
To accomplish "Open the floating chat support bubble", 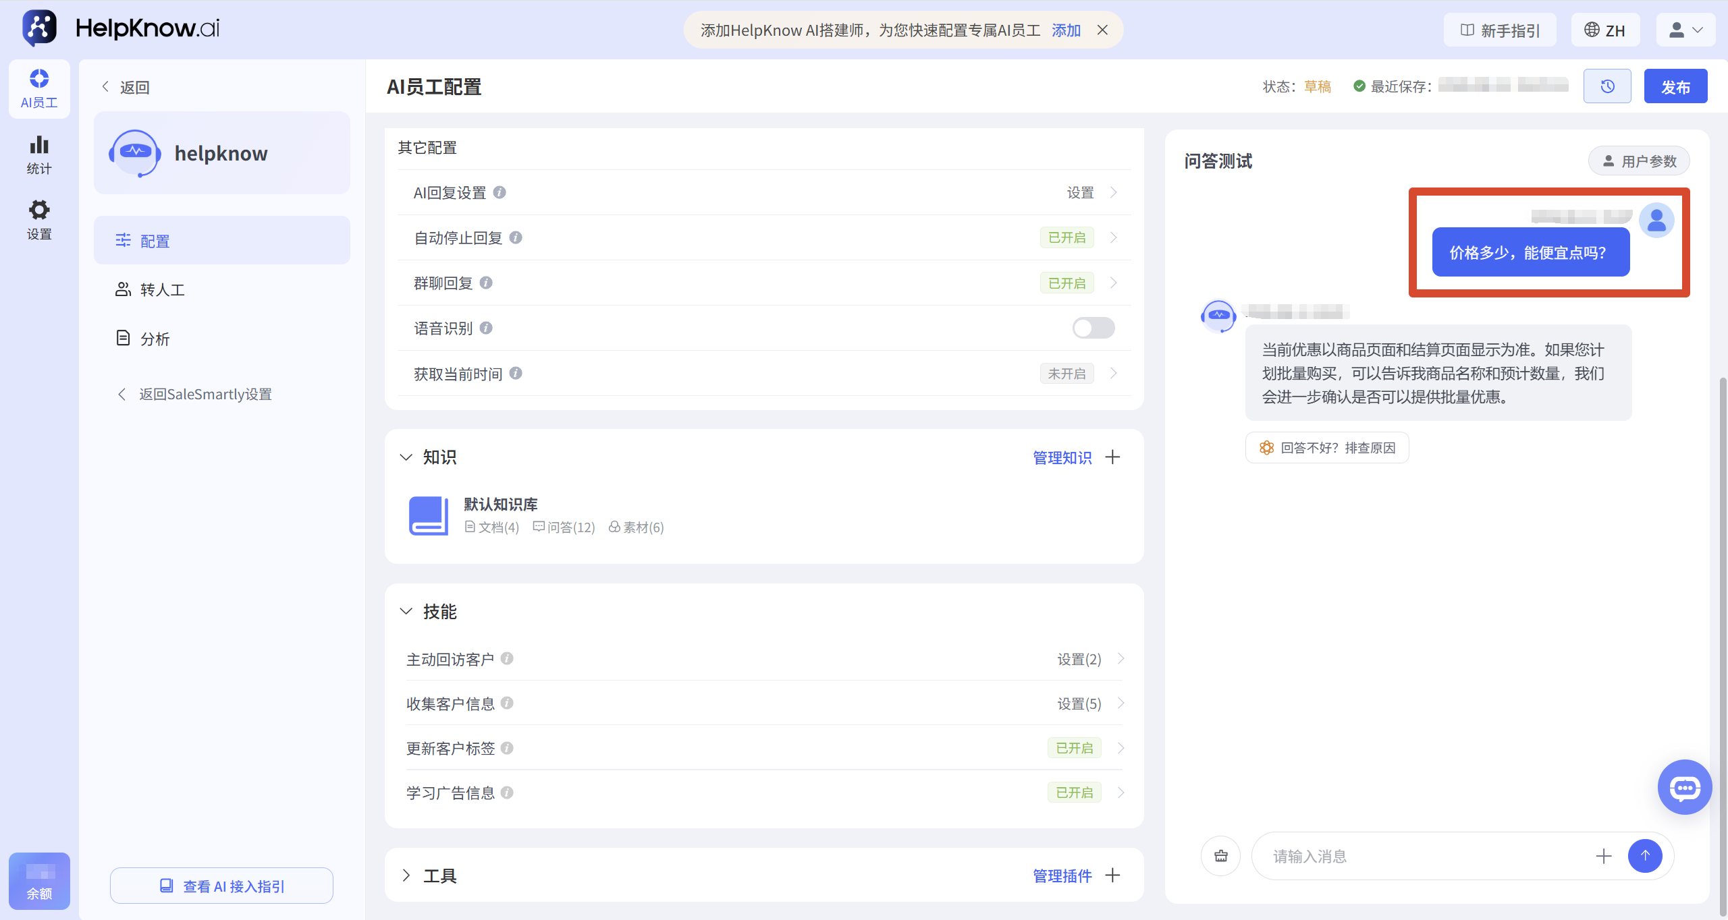I will pyautogui.click(x=1685, y=787).
